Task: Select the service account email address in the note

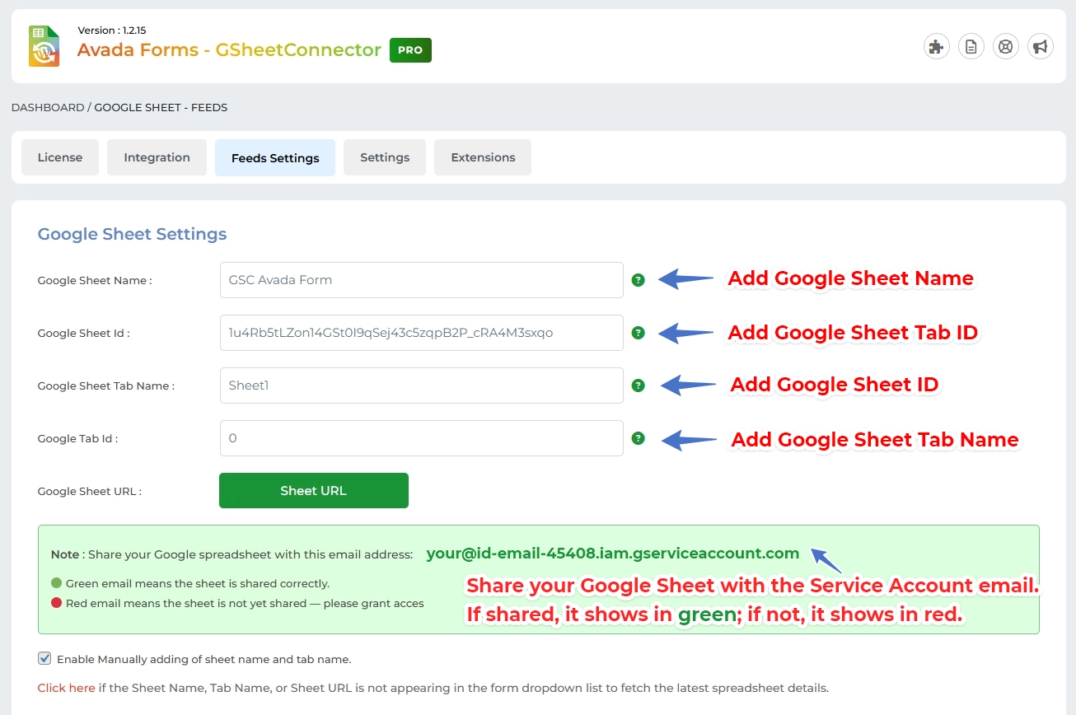Action: pyautogui.click(x=612, y=554)
